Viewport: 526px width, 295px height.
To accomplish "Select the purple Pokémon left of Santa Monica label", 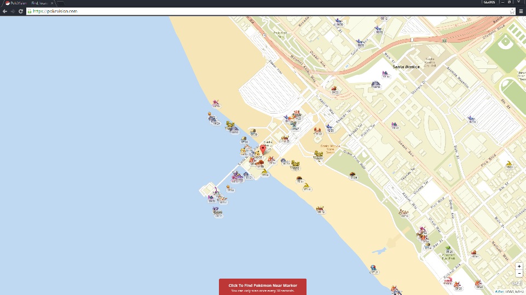I will (385, 74).
